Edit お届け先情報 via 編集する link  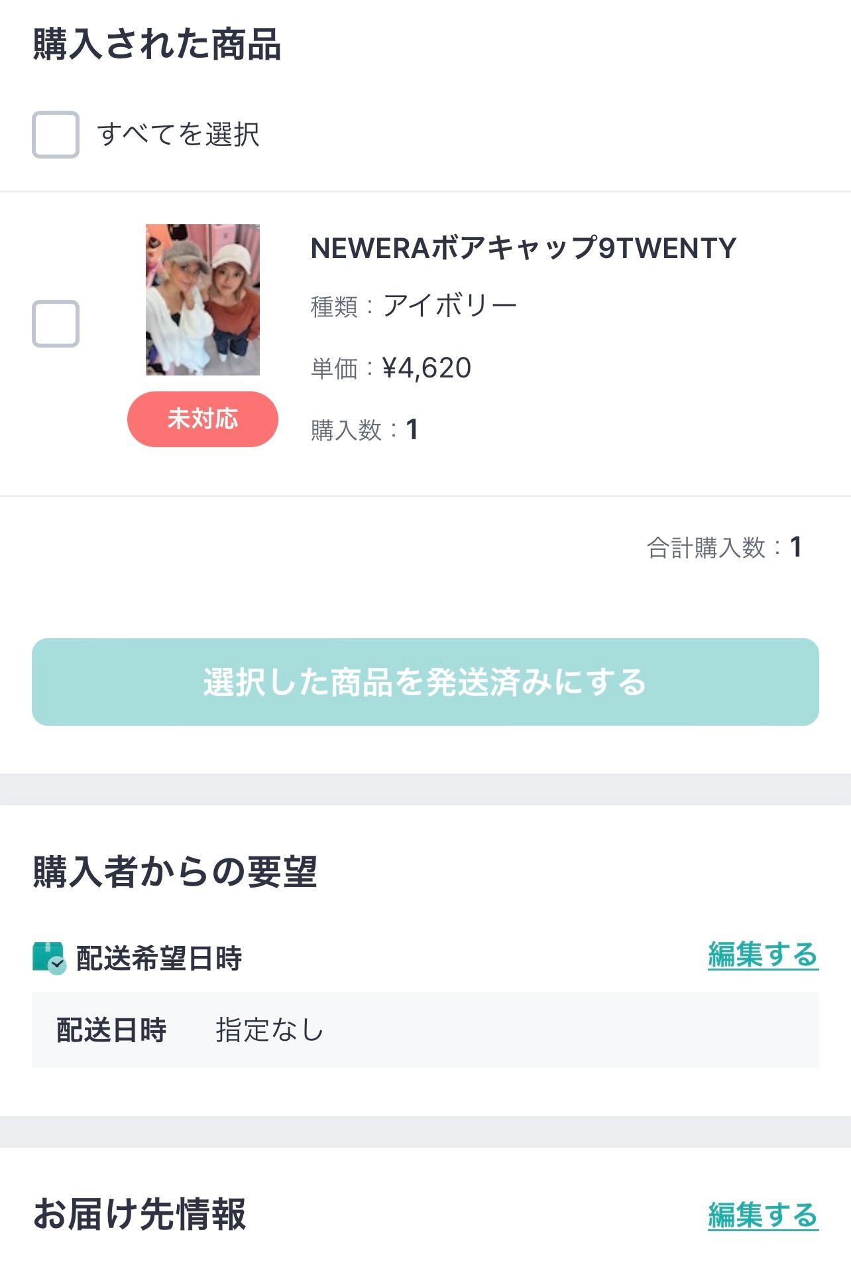763,1215
